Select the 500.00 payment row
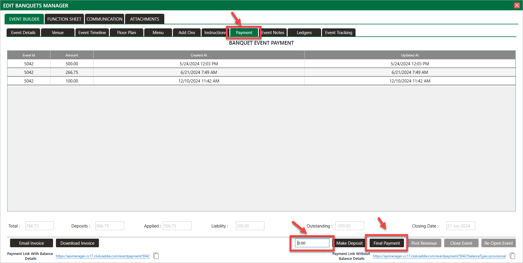Image resolution: width=523 pixels, height=263 pixels. coord(72,64)
